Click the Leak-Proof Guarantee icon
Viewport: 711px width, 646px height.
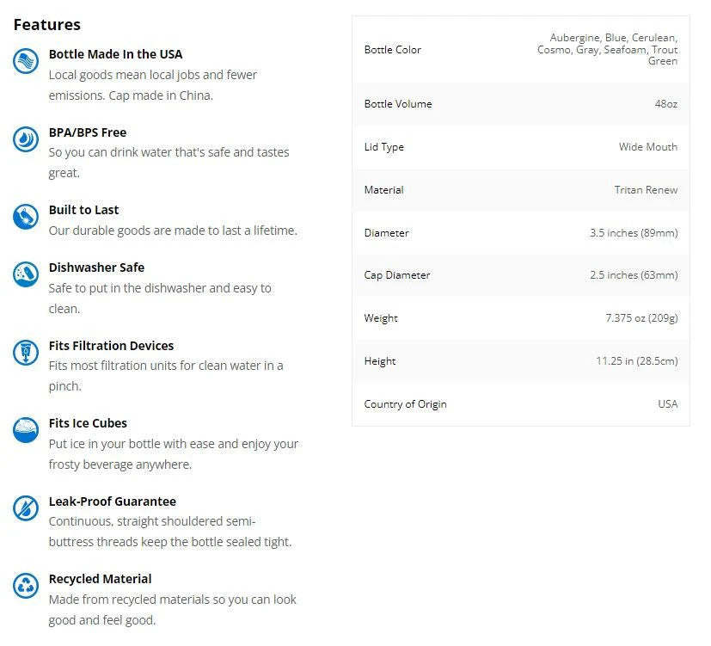click(x=26, y=508)
